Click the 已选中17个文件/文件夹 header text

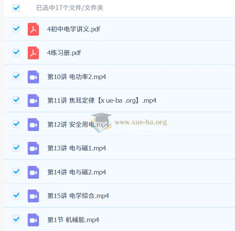tap(70, 8)
